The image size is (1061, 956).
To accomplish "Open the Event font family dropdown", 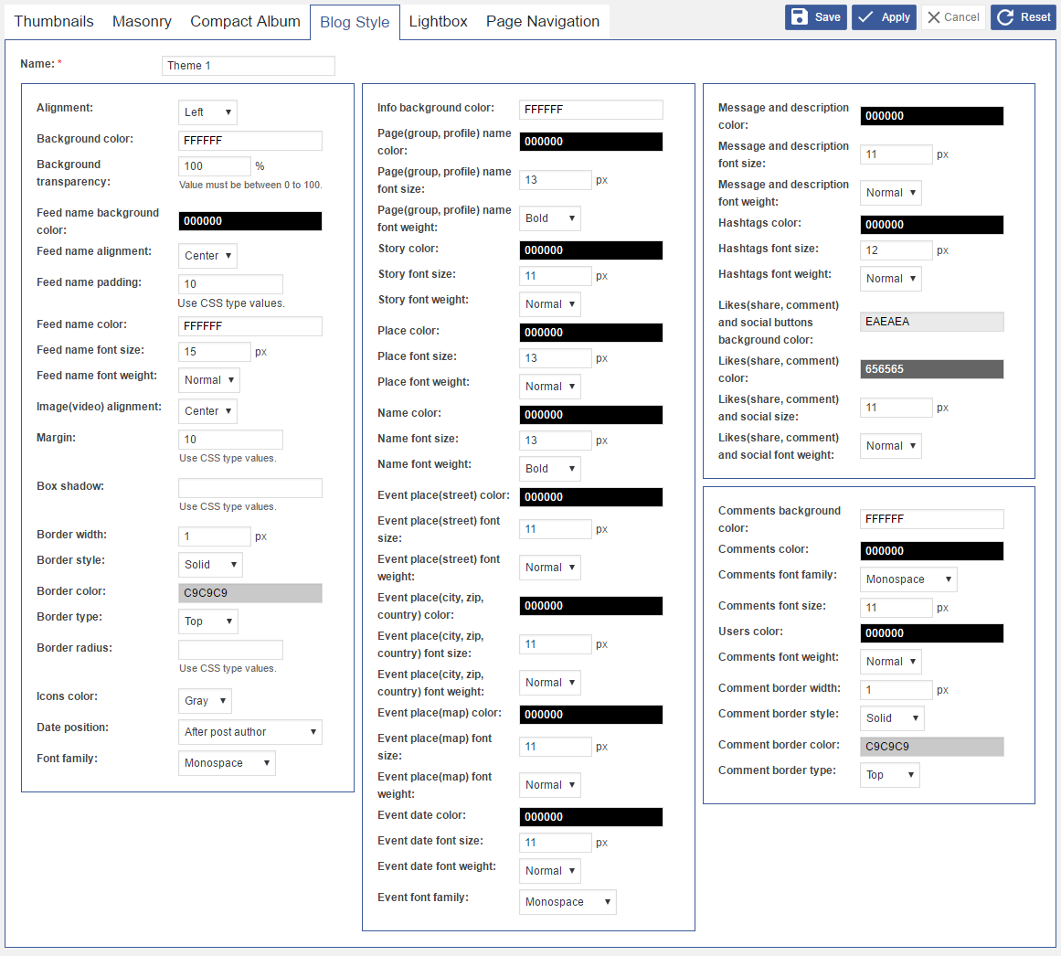I will [568, 902].
